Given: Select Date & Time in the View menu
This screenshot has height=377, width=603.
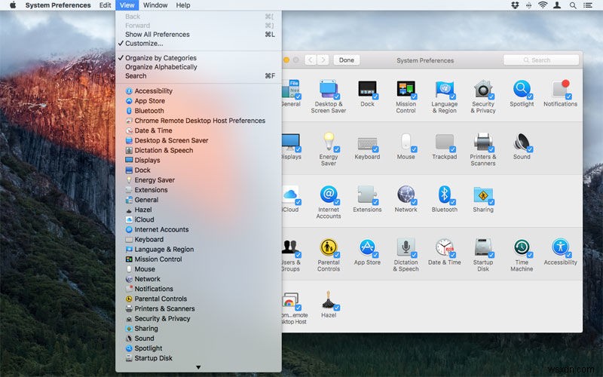Looking at the screenshot, I should pyautogui.click(x=153, y=130).
